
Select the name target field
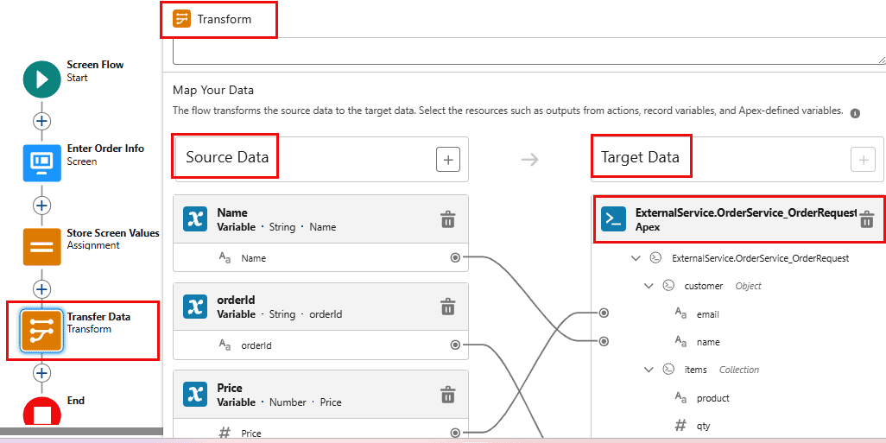pyautogui.click(x=708, y=343)
